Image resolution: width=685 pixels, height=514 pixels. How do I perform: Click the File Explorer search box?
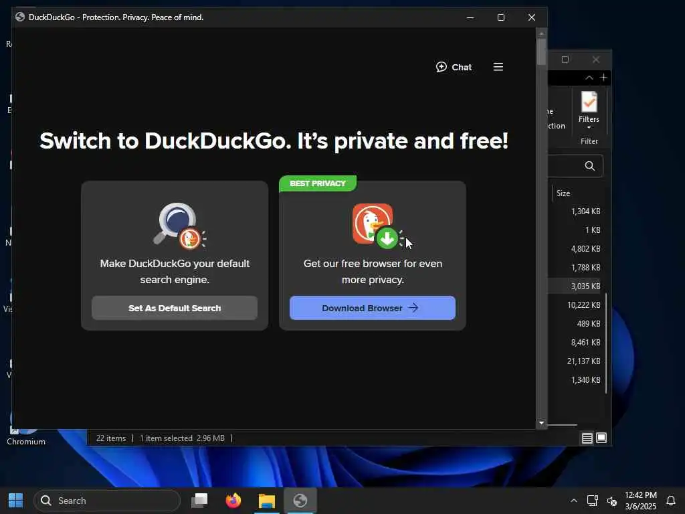click(575, 166)
